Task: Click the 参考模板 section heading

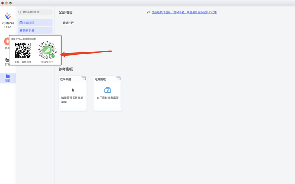Action: [x=66, y=69]
